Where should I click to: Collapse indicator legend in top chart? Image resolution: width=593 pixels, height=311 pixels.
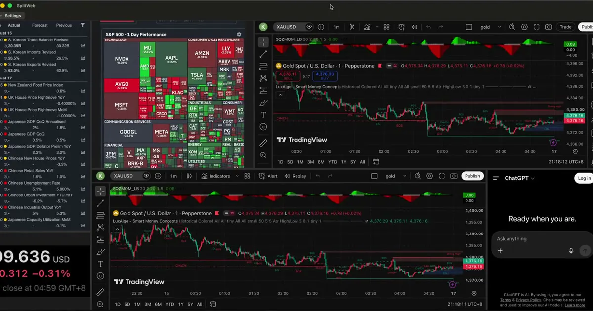click(280, 94)
